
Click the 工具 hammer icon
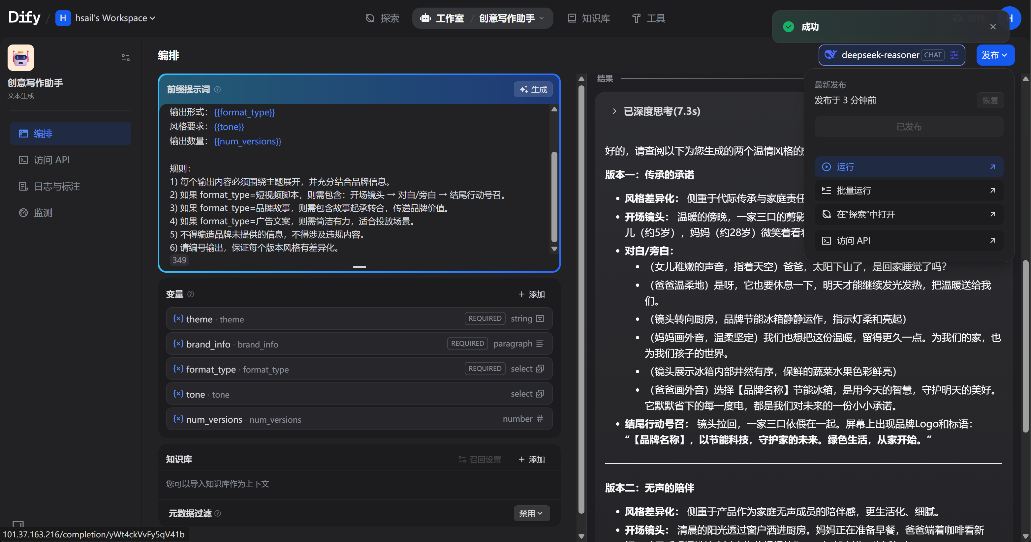click(636, 18)
